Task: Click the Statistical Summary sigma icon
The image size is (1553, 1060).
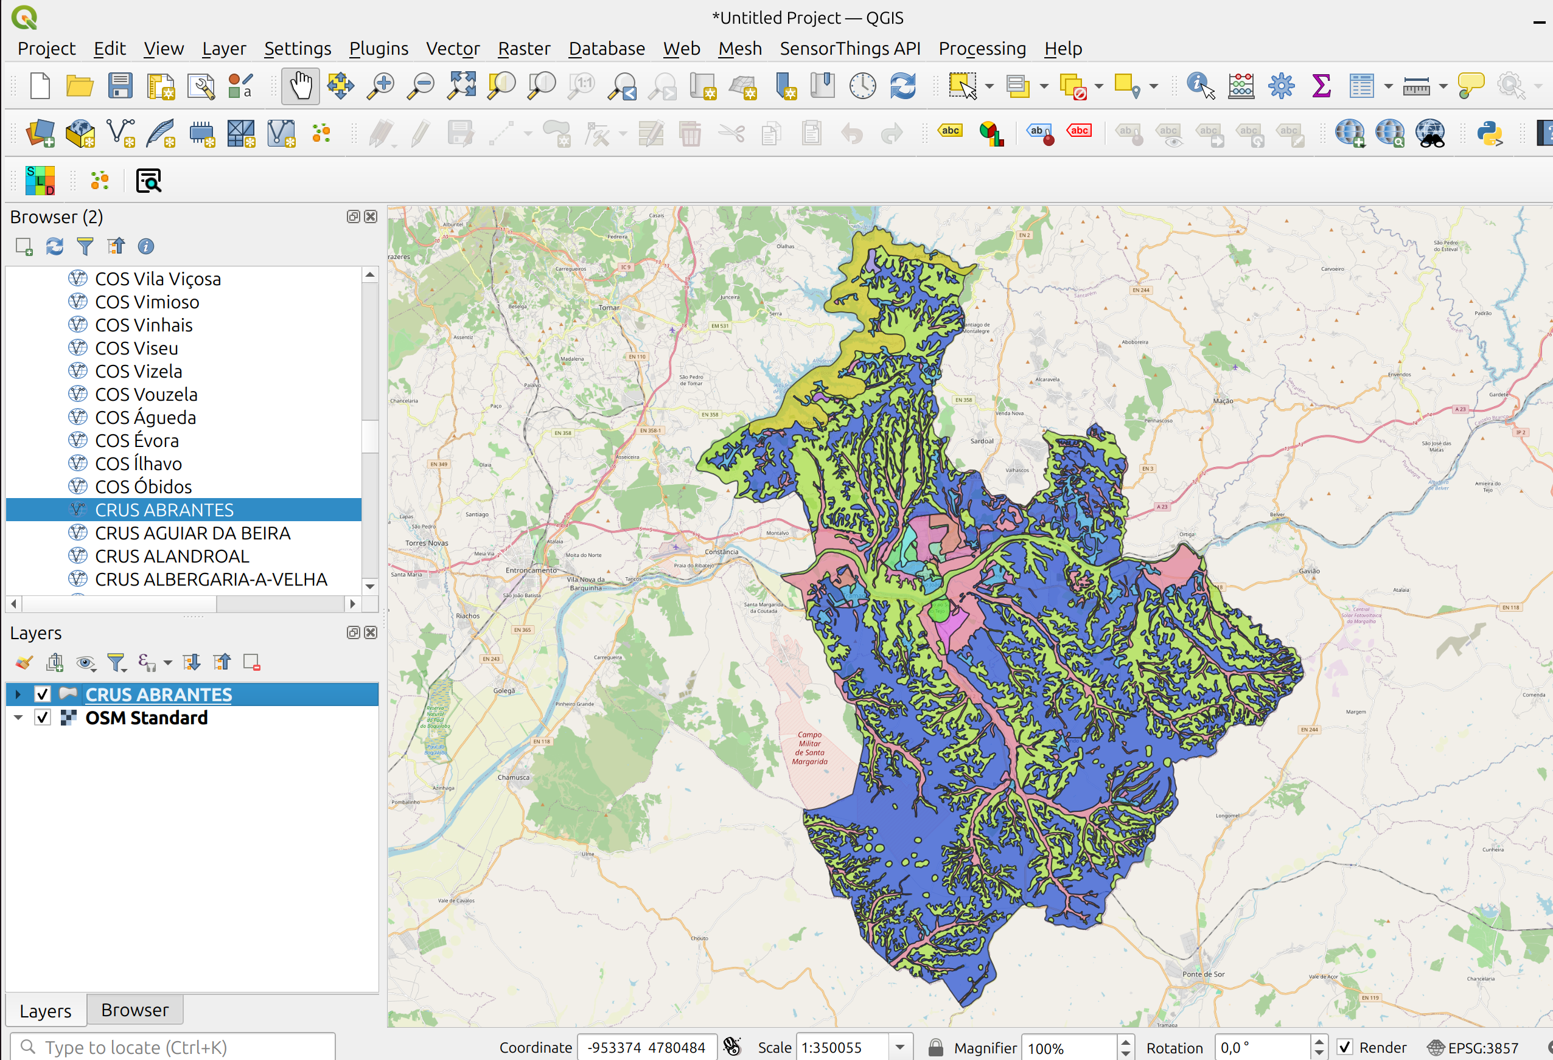Action: 1321,86
